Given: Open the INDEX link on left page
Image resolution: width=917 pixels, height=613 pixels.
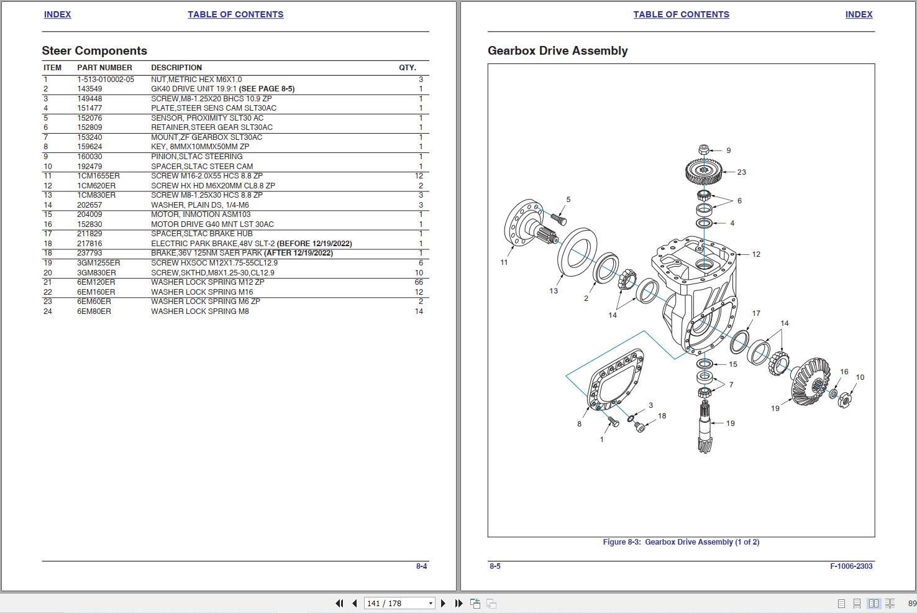Looking at the screenshot, I should (x=57, y=14).
